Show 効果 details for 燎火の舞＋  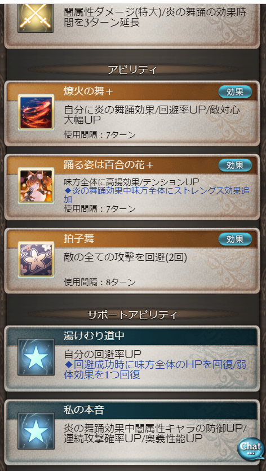pyautogui.click(x=235, y=92)
